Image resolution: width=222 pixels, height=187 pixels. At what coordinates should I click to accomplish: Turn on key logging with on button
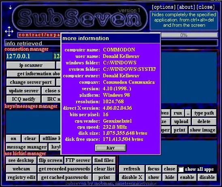(13, 138)
